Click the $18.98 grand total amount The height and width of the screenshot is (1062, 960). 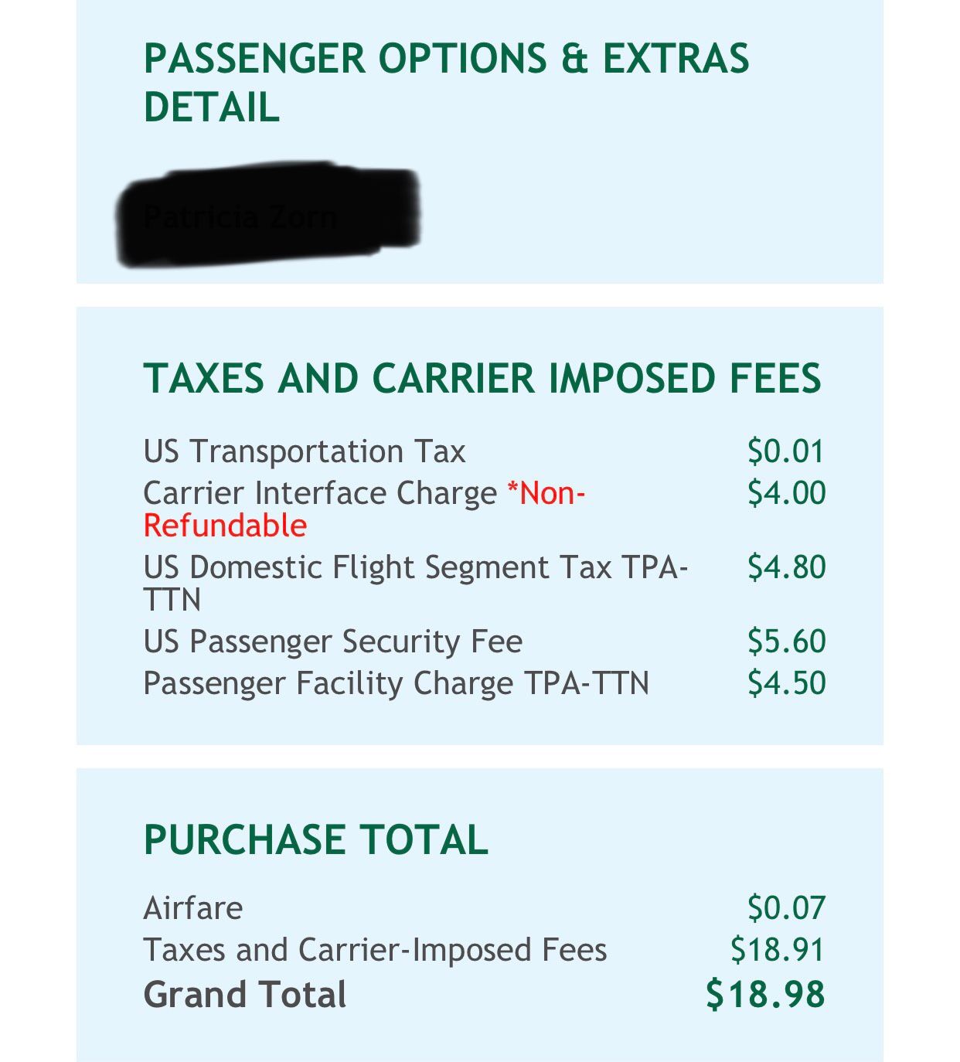[x=764, y=994]
